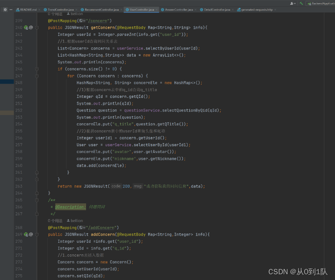335x280 pixels.
Task: Click selectByUserId on line 243
Action: (162, 48)
